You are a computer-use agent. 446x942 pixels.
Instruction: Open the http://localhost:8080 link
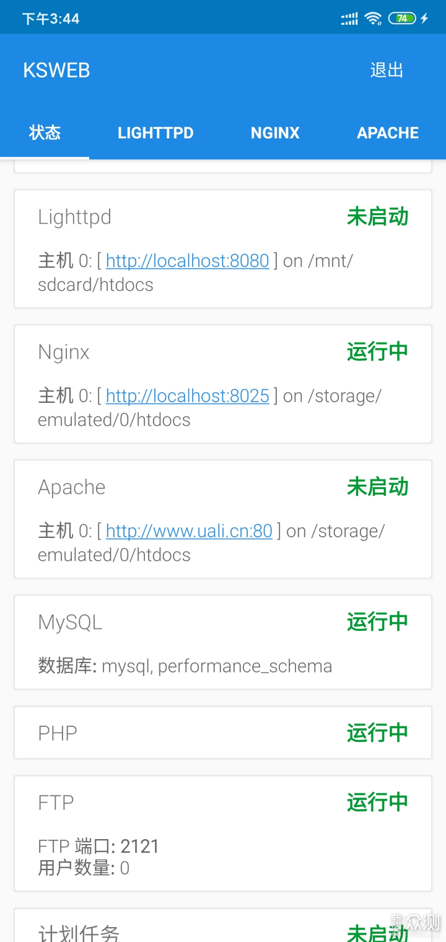pos(188,261)
